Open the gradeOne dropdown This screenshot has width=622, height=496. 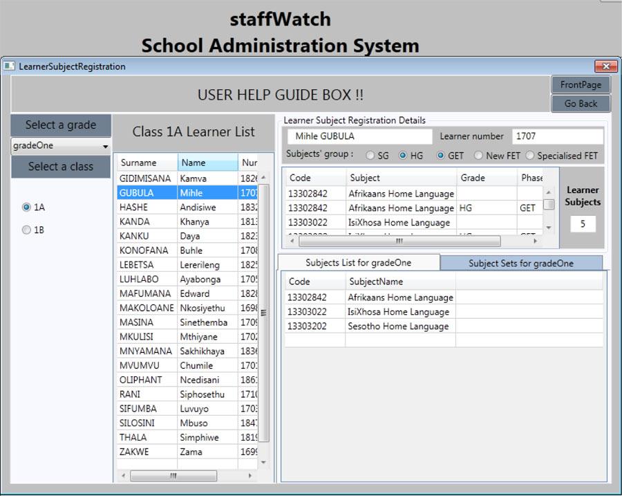[60, 146]
